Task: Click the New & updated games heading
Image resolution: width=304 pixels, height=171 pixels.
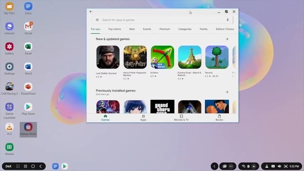Action: (113, 39)
